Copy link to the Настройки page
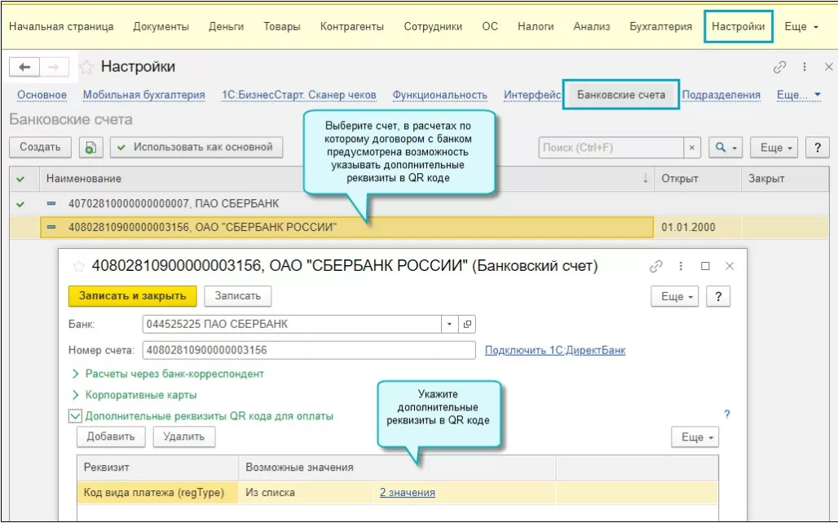Image resolution: width=838 pixels, height=523 pixels. (779, 67)
